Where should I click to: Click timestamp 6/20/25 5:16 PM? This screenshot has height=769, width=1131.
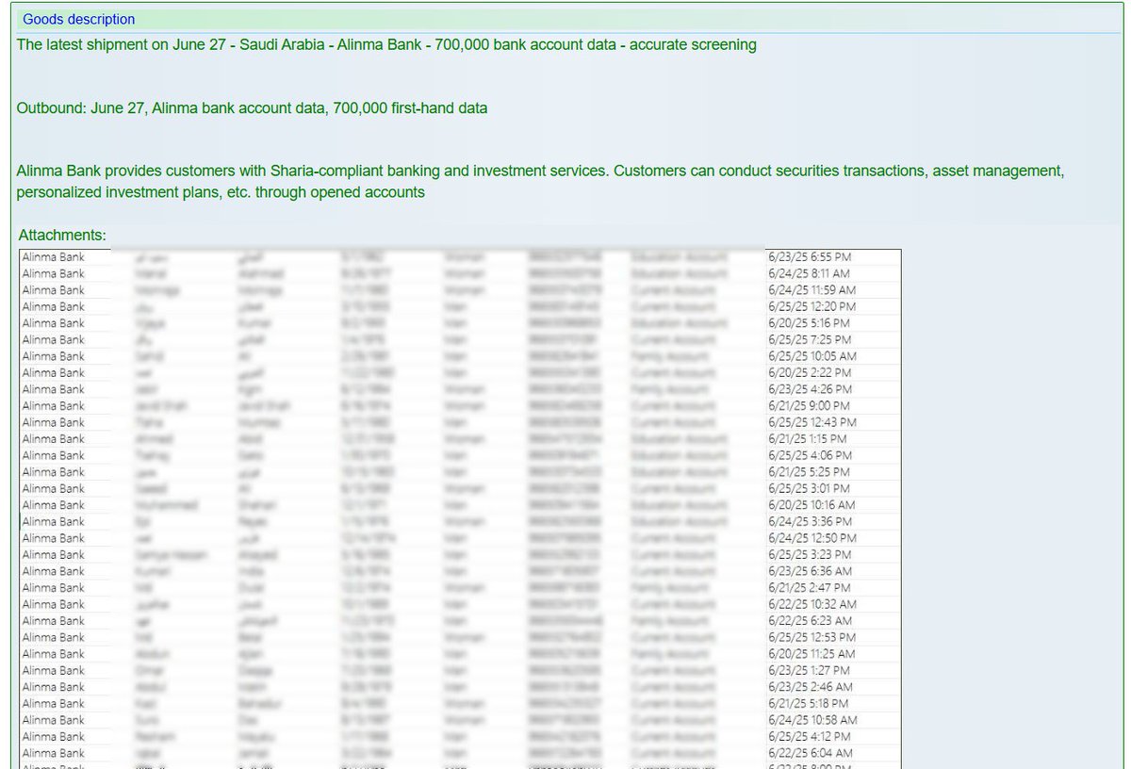810,322
